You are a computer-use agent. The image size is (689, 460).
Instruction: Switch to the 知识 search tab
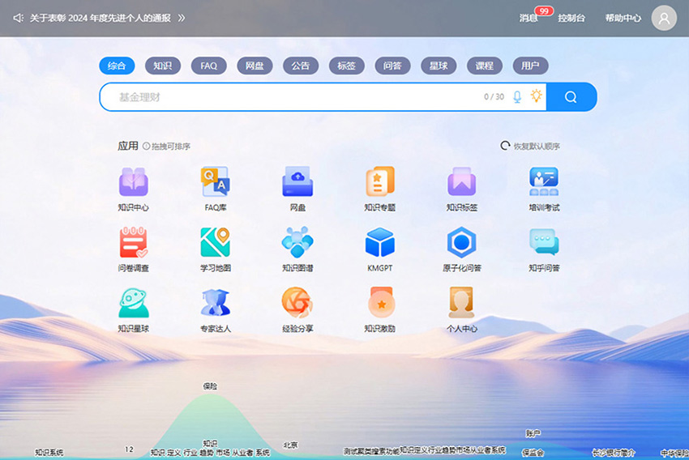163,66
